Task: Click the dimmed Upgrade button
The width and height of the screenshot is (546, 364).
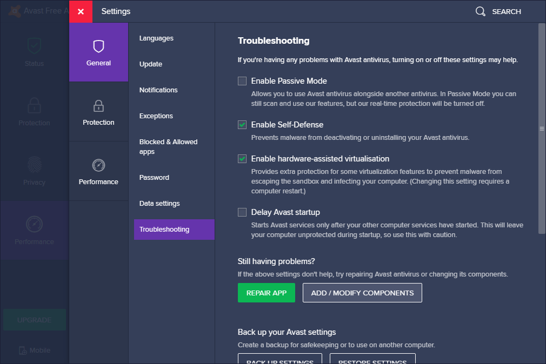Action: coord(35,320)
